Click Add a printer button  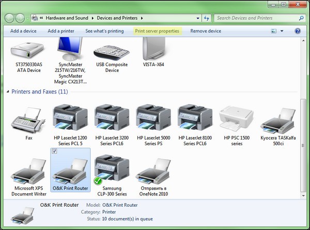click(61, 31)
